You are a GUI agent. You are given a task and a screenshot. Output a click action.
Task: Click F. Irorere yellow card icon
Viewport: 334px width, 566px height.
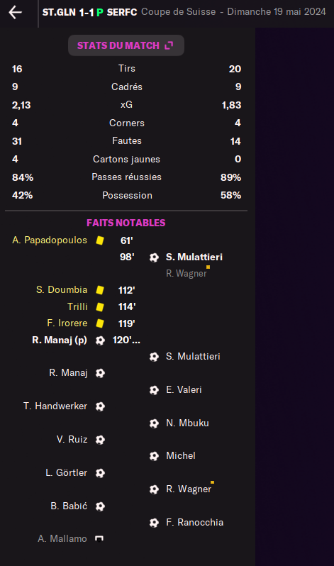(100, 323)
